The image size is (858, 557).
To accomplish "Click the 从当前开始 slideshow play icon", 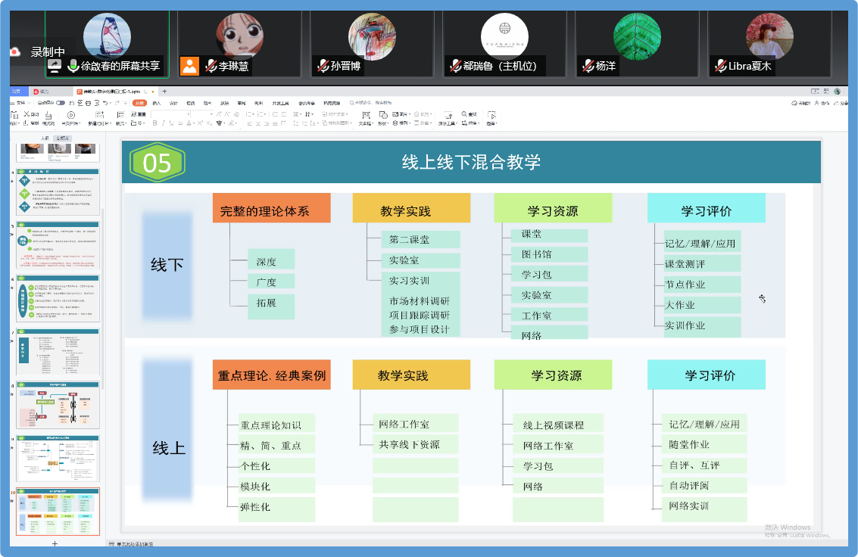I will pos(71,115).
